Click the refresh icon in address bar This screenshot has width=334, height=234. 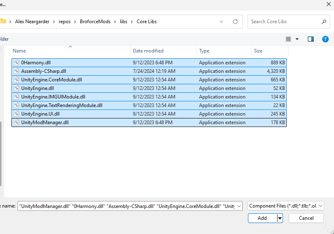click(x=235, y=22)
